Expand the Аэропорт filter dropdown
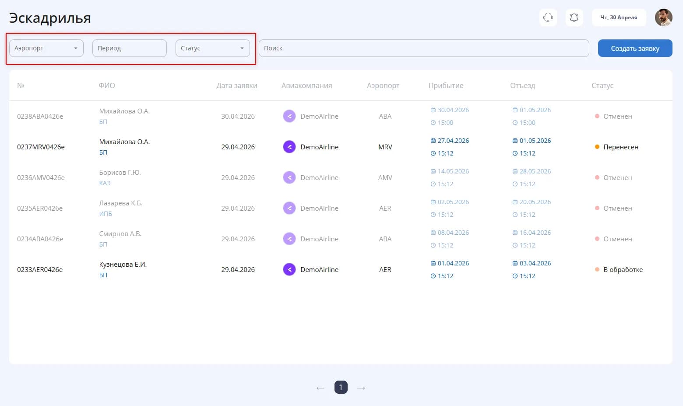Viewport: 683px width, 406px height. (46, 48)
